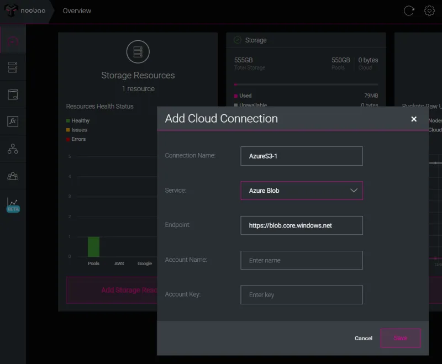Click the Endpoint input field

pyautogui.click(x=301, y=225)
